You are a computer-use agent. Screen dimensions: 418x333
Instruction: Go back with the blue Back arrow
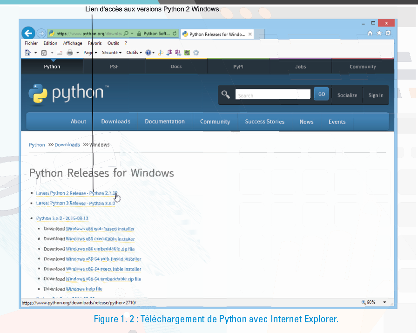click(x=28, y=34)
